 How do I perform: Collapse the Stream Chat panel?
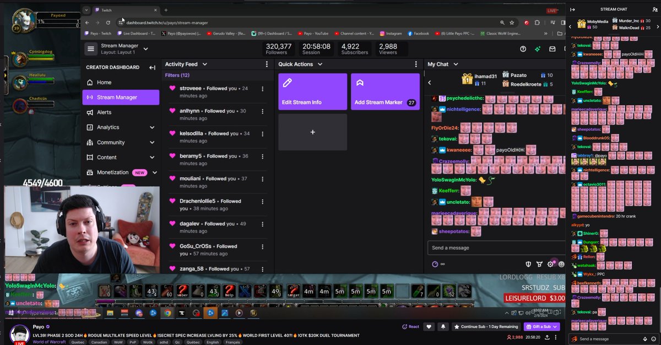click(x=572, y=9)
